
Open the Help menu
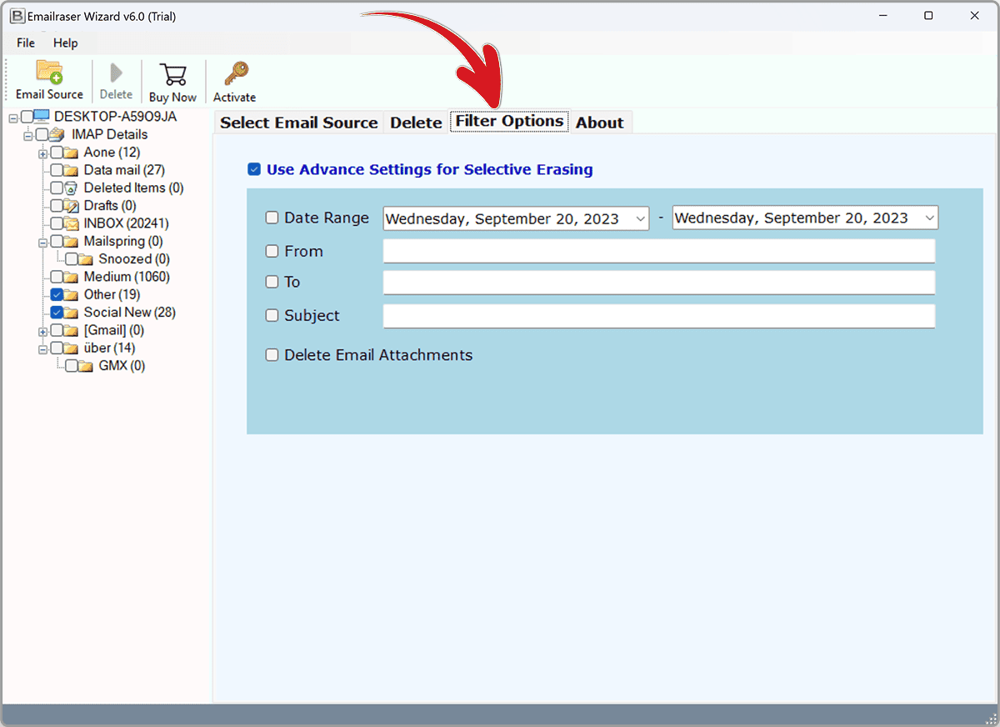click(x=65, y=43)
